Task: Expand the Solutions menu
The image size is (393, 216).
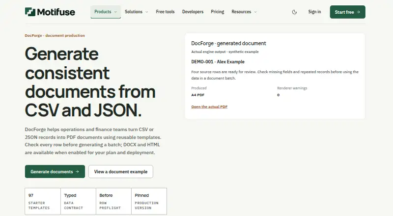Action: pyautogui.click(x=137, y=12)
